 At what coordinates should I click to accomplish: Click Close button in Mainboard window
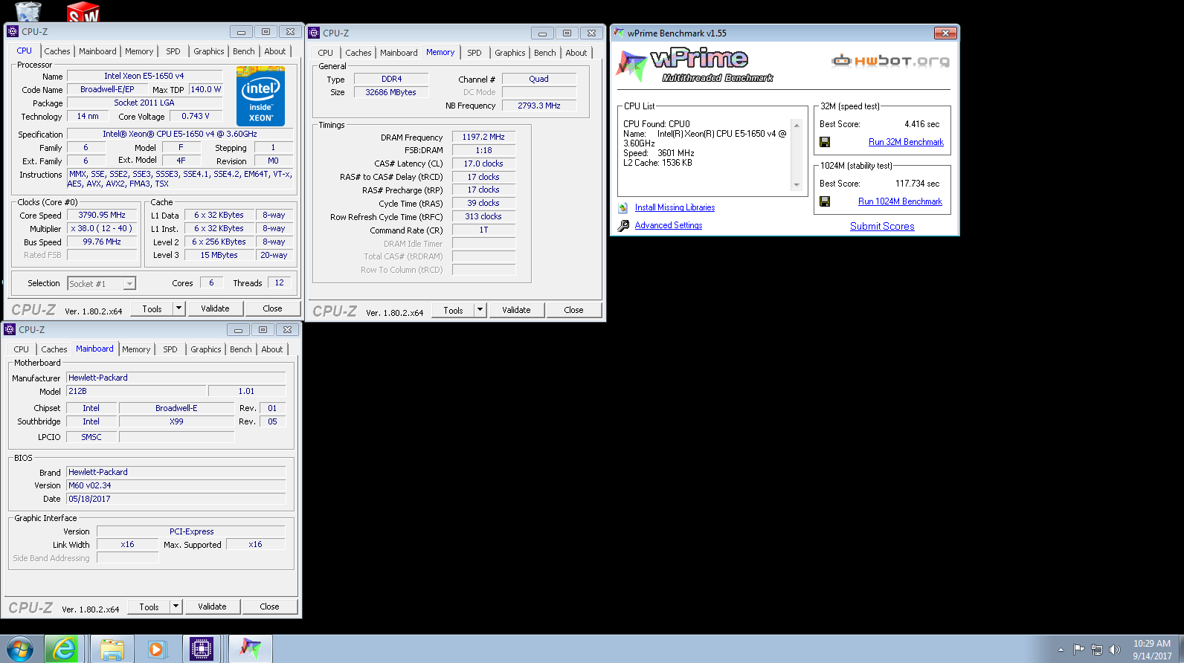[x=269, y=607]
